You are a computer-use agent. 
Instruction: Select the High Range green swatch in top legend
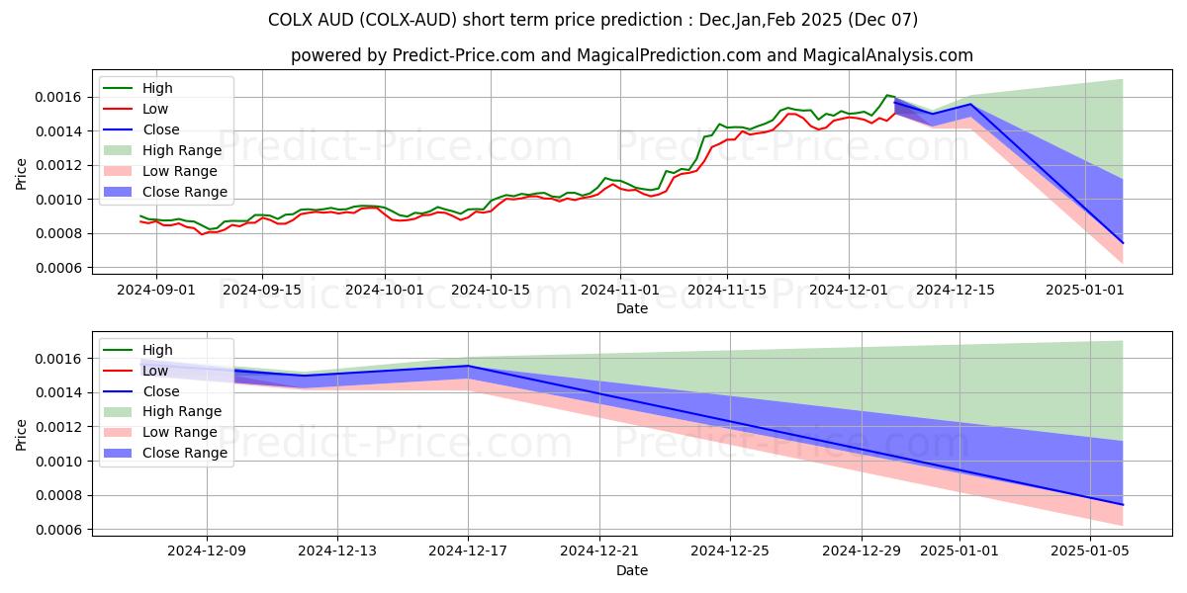point(119,150)
